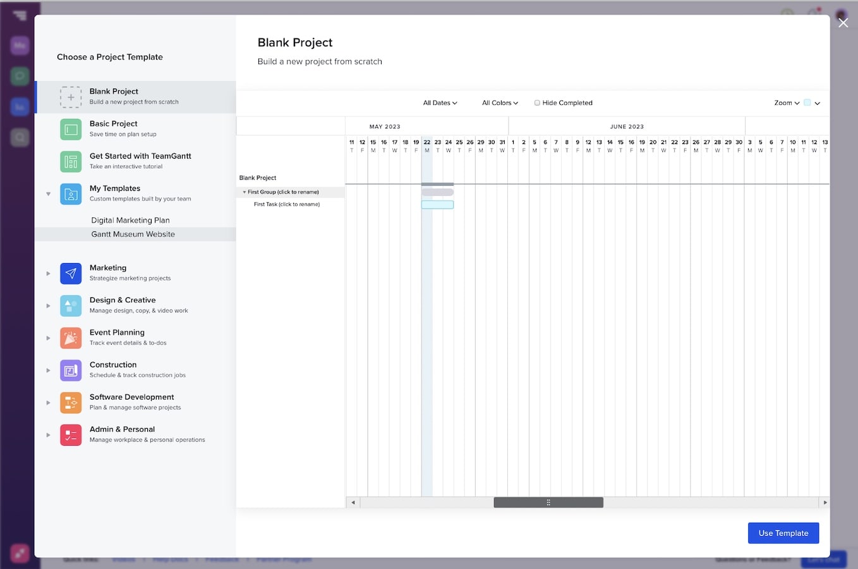This screenshot has height=569, width=858.
Task: Collapse First Group in the Gantt chart
Action: pos(245,192)
